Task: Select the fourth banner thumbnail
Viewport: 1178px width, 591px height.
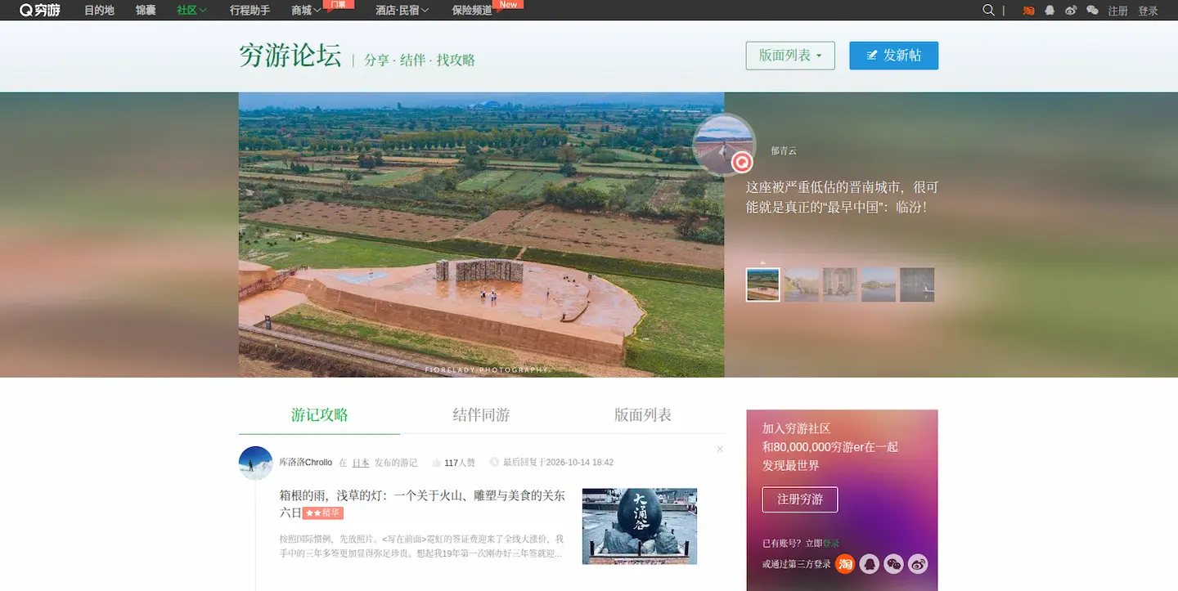Action: 879,285
